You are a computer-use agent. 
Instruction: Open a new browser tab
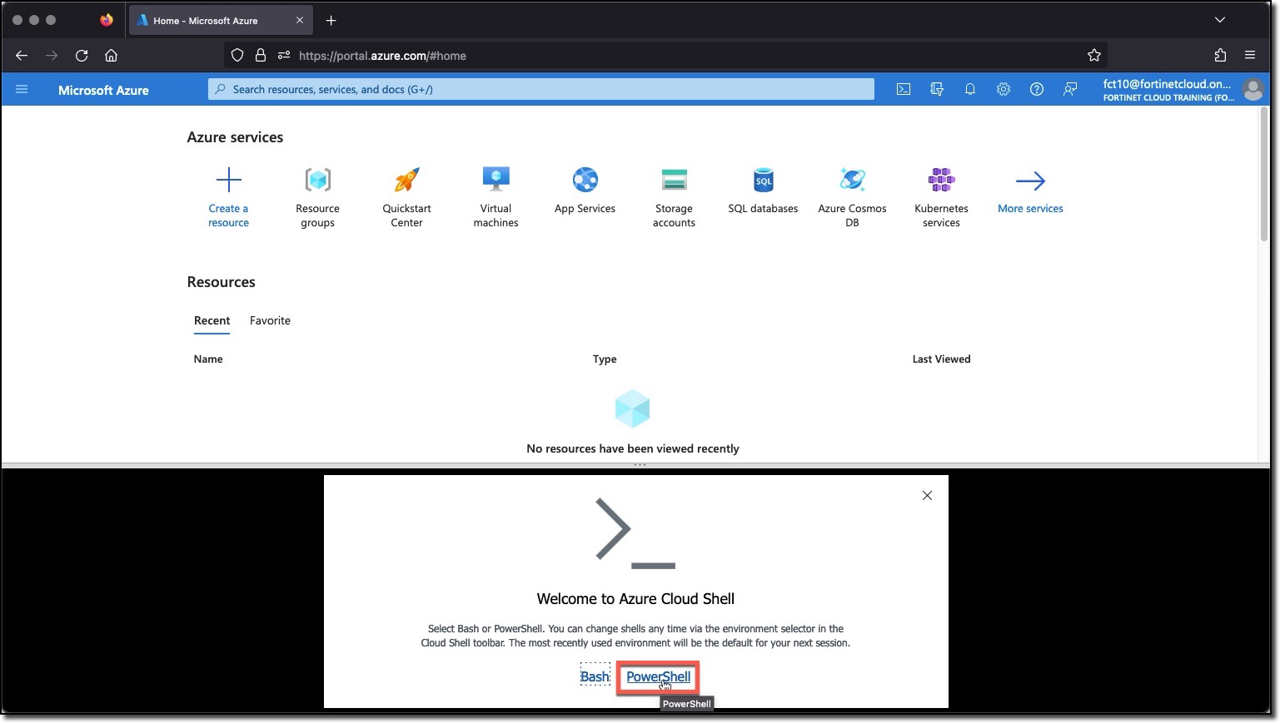click(331, 20)
